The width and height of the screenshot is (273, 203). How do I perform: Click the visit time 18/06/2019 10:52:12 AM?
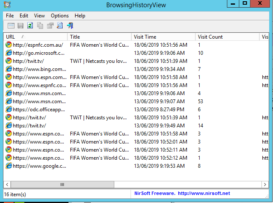pyautogui.click(x=160, y=158)
